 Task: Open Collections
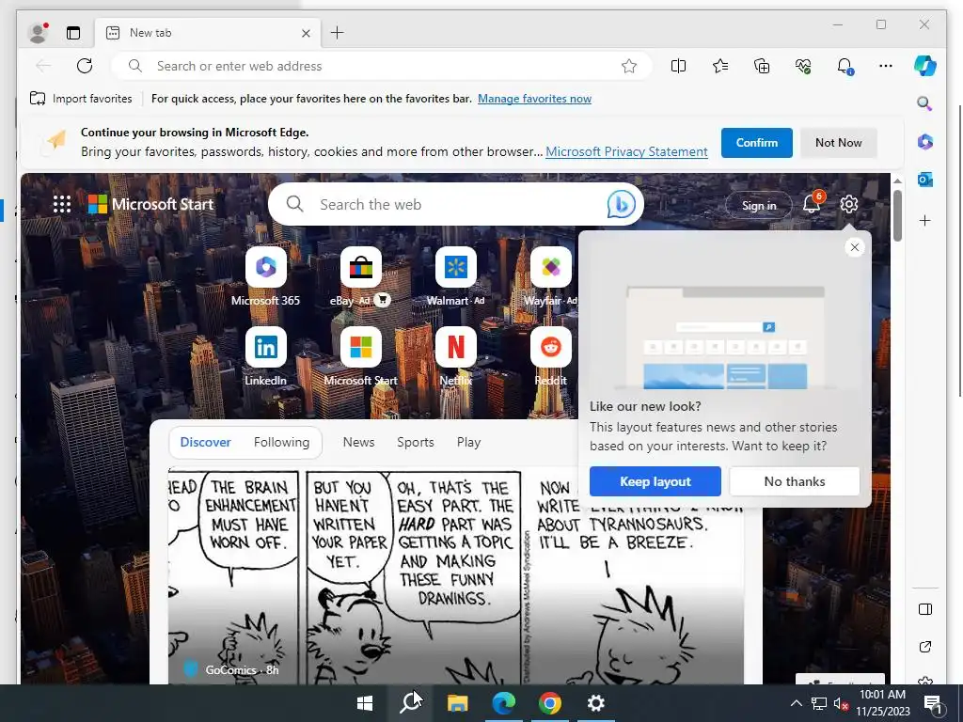click(762, 66)
